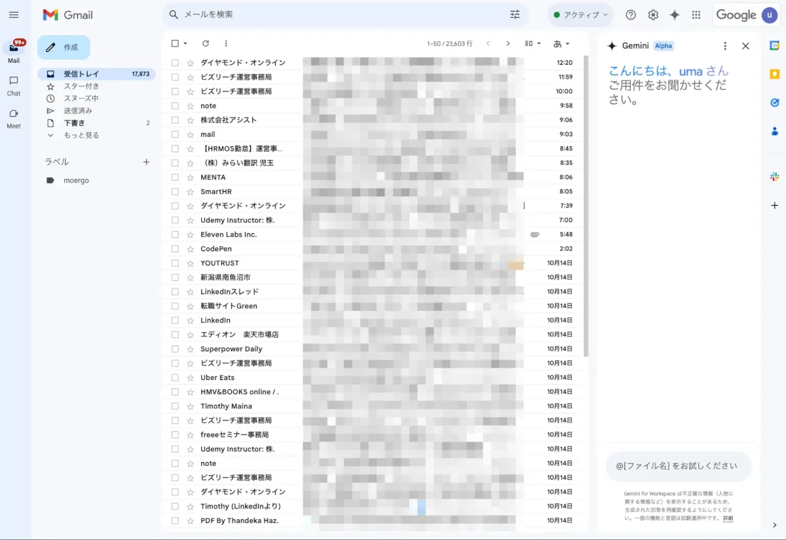Open the email from PDF By Thandeka Haz.
The height and width of the screenshot is (540, 786).
371,520
